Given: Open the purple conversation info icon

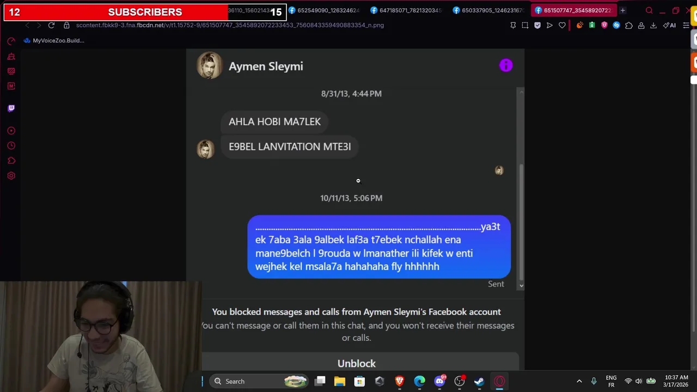Looking at the screenshot, I should click(x=506, y=65).
